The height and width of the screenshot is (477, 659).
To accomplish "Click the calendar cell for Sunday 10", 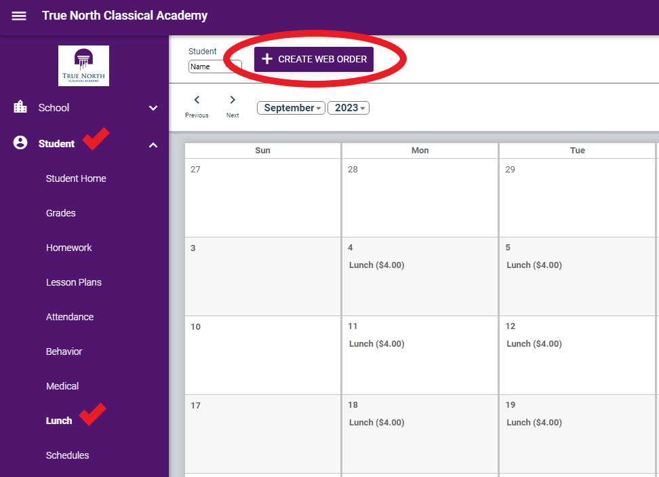I will [262, 355].
